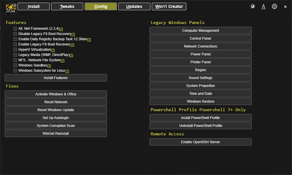Open Sound Settings
Screen dimensions: 292x175
(x=201, y=78)
